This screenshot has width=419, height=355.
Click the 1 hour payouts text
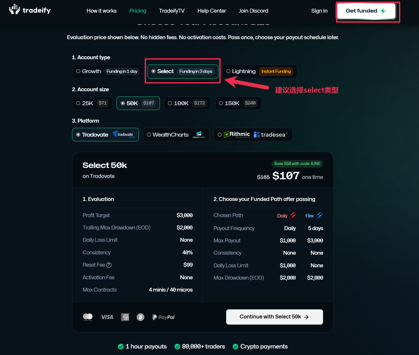coord(146,347)
